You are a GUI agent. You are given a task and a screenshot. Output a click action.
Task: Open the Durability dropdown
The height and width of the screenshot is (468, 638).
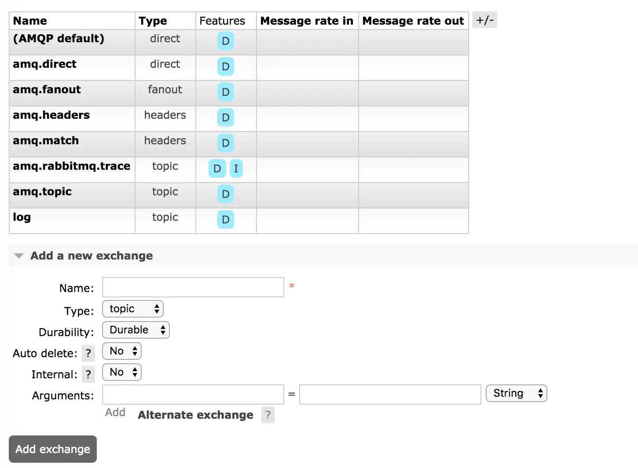click(x=136, y=330)
